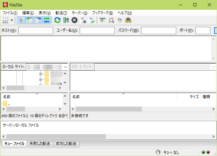Click the green activity LED
217x156 pixels.
(x=203, y=152)
